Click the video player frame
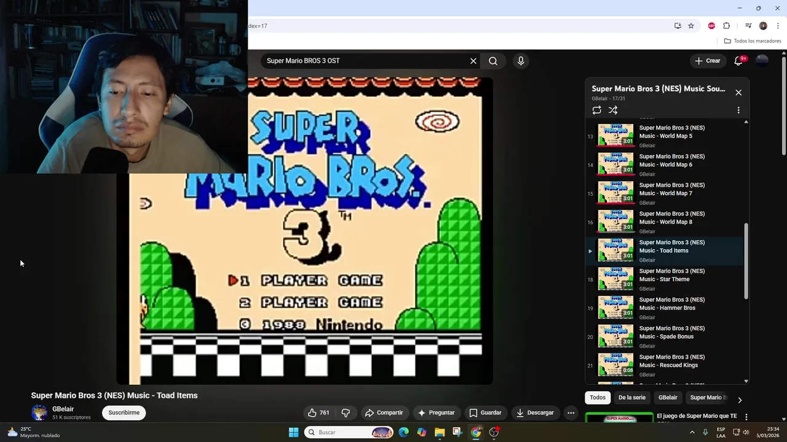The image size is (787, 442). click(304, 230)
